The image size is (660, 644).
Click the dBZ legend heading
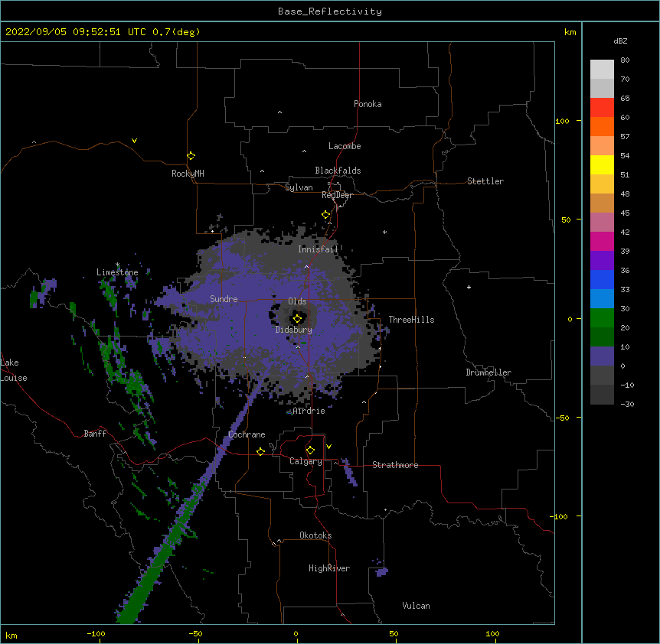pyautogui.click(x=620, y=41)
